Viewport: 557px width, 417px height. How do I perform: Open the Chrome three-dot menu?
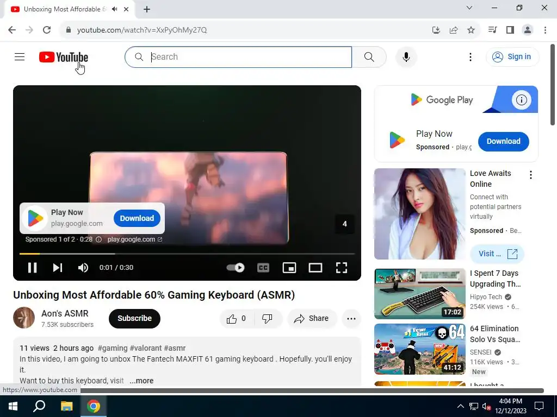click(x=545, y=30)
